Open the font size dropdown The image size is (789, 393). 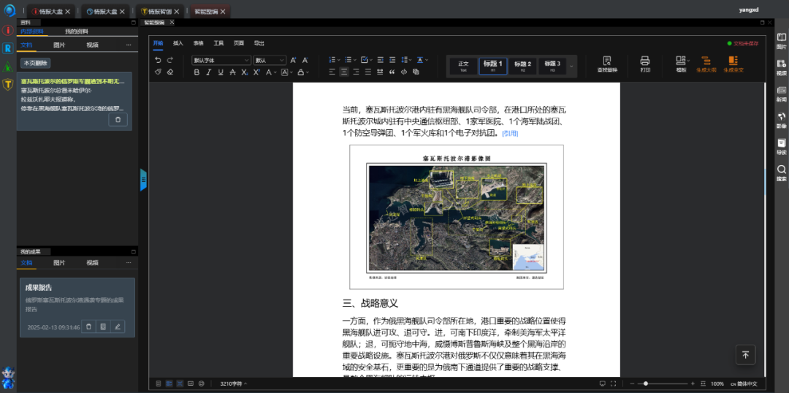270,60
